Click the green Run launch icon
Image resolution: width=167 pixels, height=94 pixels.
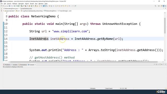18,6
